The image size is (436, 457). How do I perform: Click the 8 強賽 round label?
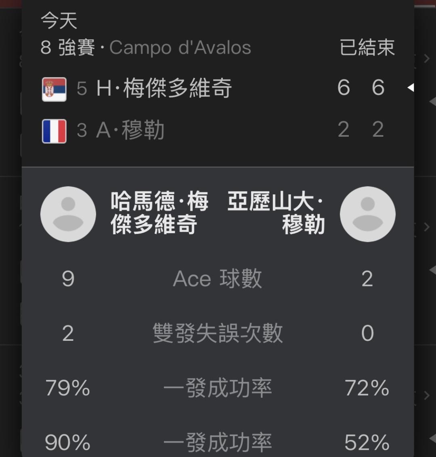pyautogui.click(x=67, y=48)
